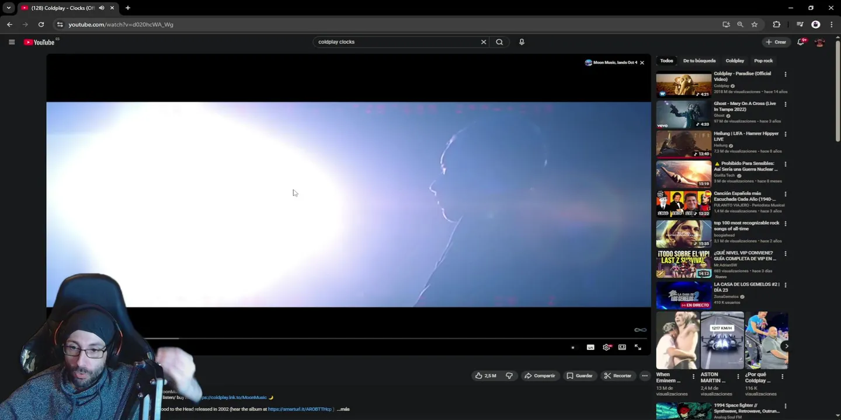Show next Shorts with arrow
The width and height of the screenshot is (841, 420).
(x=786, y=346)
